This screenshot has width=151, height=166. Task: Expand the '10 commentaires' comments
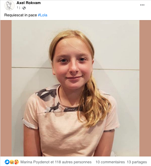pyautogui.click(x=110, y=162)
